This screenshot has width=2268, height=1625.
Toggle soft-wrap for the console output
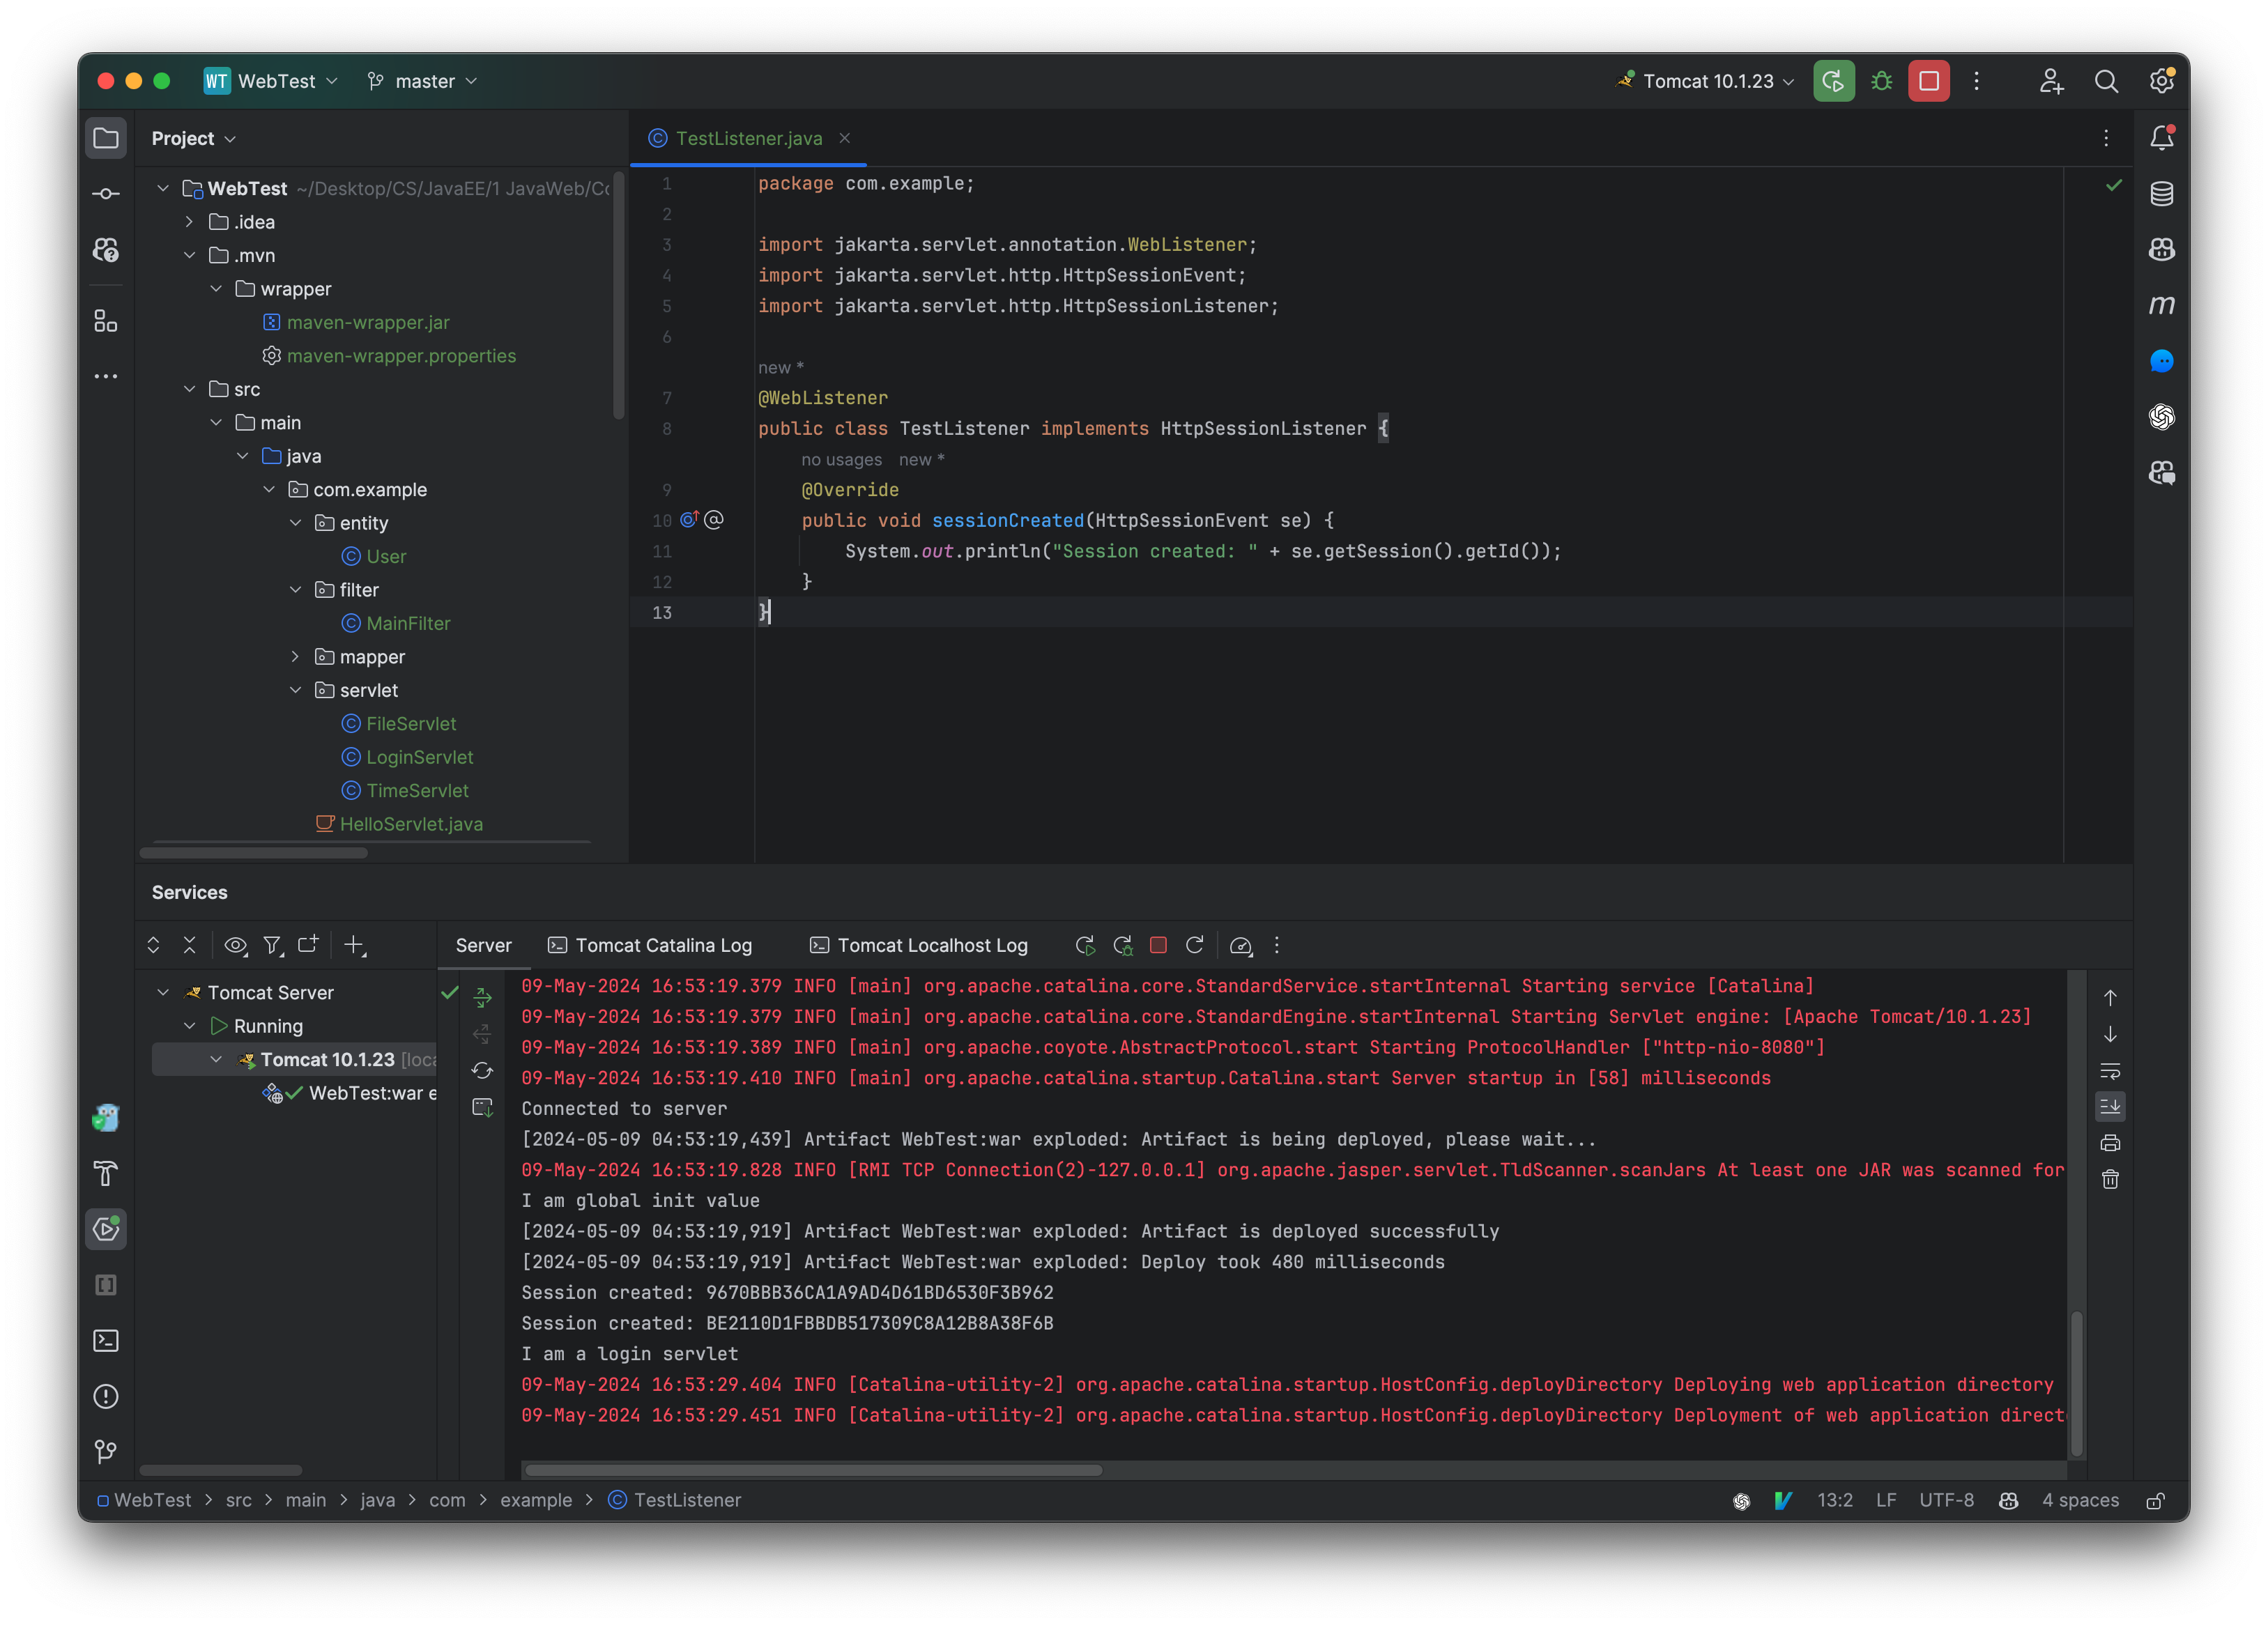pyautogui.click(x=2110, y=1072)
